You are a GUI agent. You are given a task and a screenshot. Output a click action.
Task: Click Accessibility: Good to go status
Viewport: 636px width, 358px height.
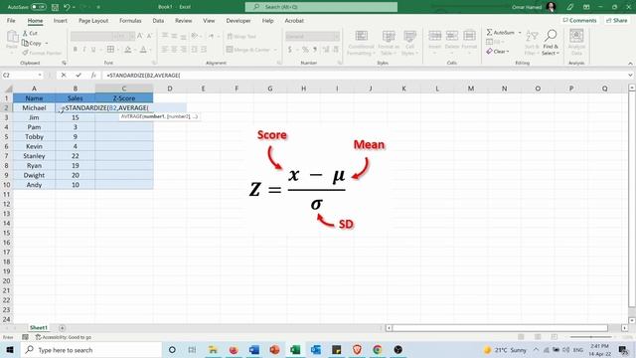(x=64, y=337)
